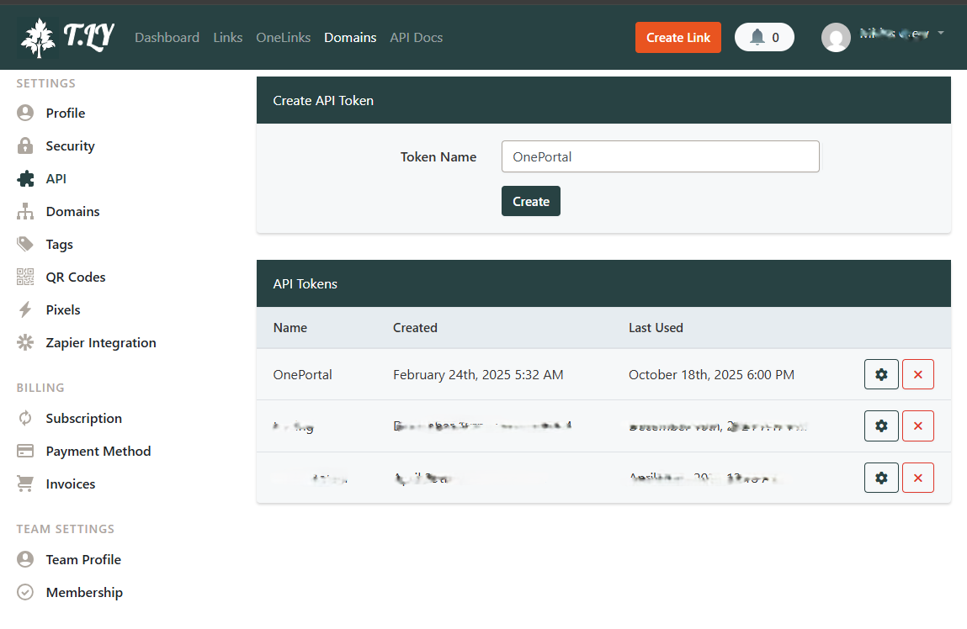Open the Security lock icon
This screenshot has height=629, width=967.
pos(24,145)
